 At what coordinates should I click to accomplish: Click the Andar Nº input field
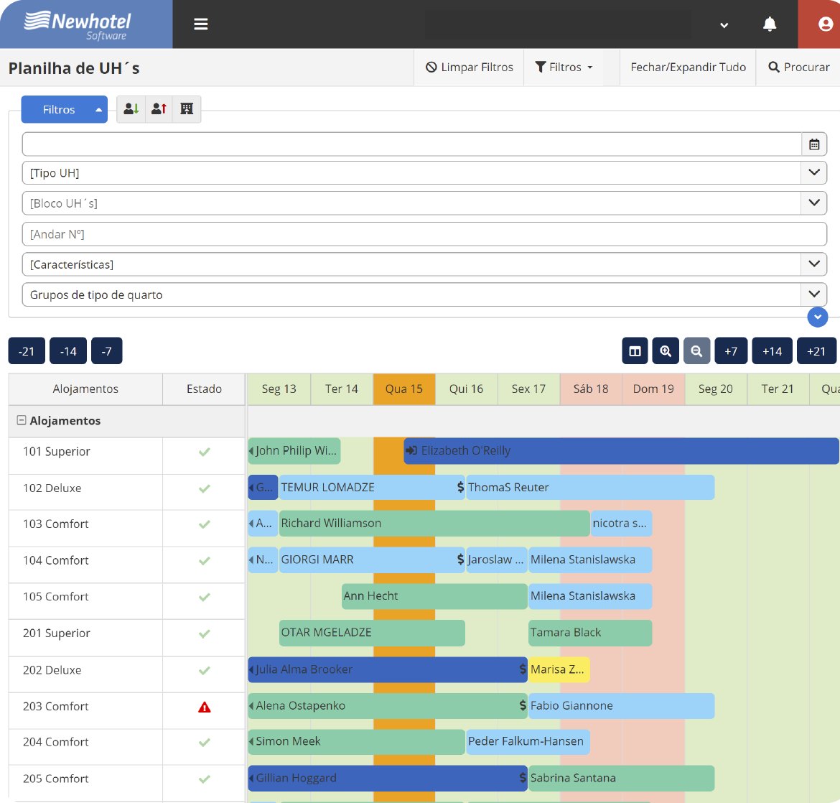point(424,234)
